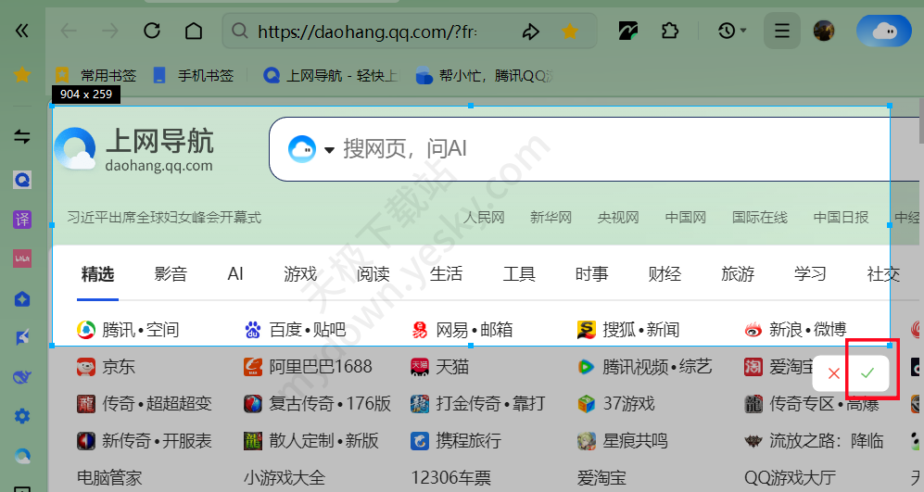Open the extensions puzzle icon
This screenshot has height=492, width=924.
[x=669, y=31]
